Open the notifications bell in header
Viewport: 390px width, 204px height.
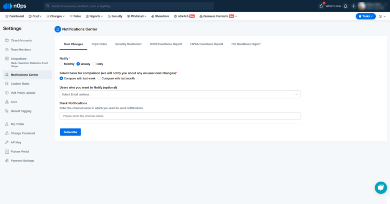(345, 6)
